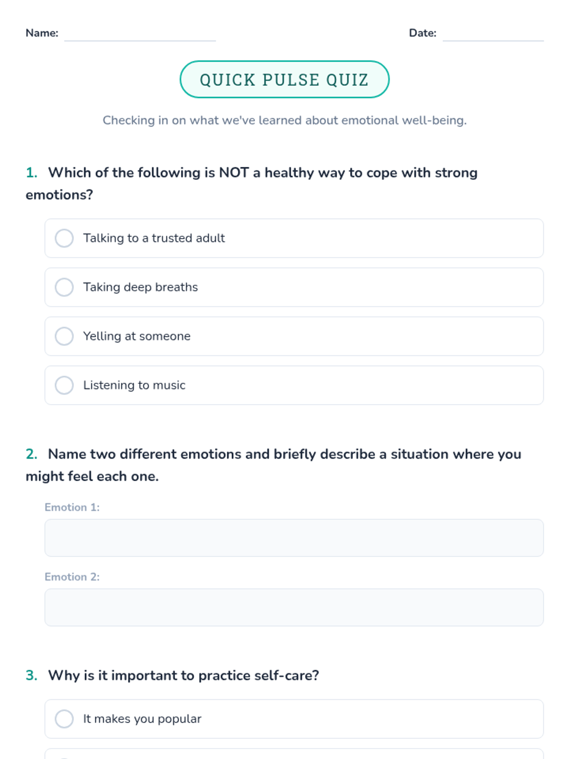Click the "Date:" label
The width and height of the screenshot is (569, 759).
(422, 33)
